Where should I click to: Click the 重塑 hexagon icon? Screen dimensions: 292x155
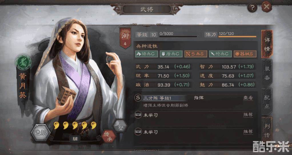pos(120,126)
